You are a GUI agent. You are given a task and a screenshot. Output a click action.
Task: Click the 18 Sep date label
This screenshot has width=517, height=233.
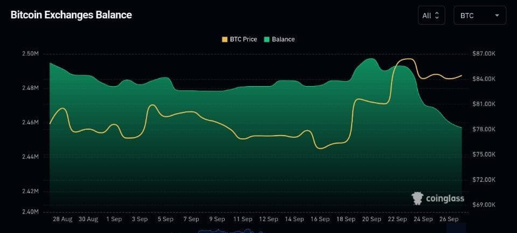[345, 219]
